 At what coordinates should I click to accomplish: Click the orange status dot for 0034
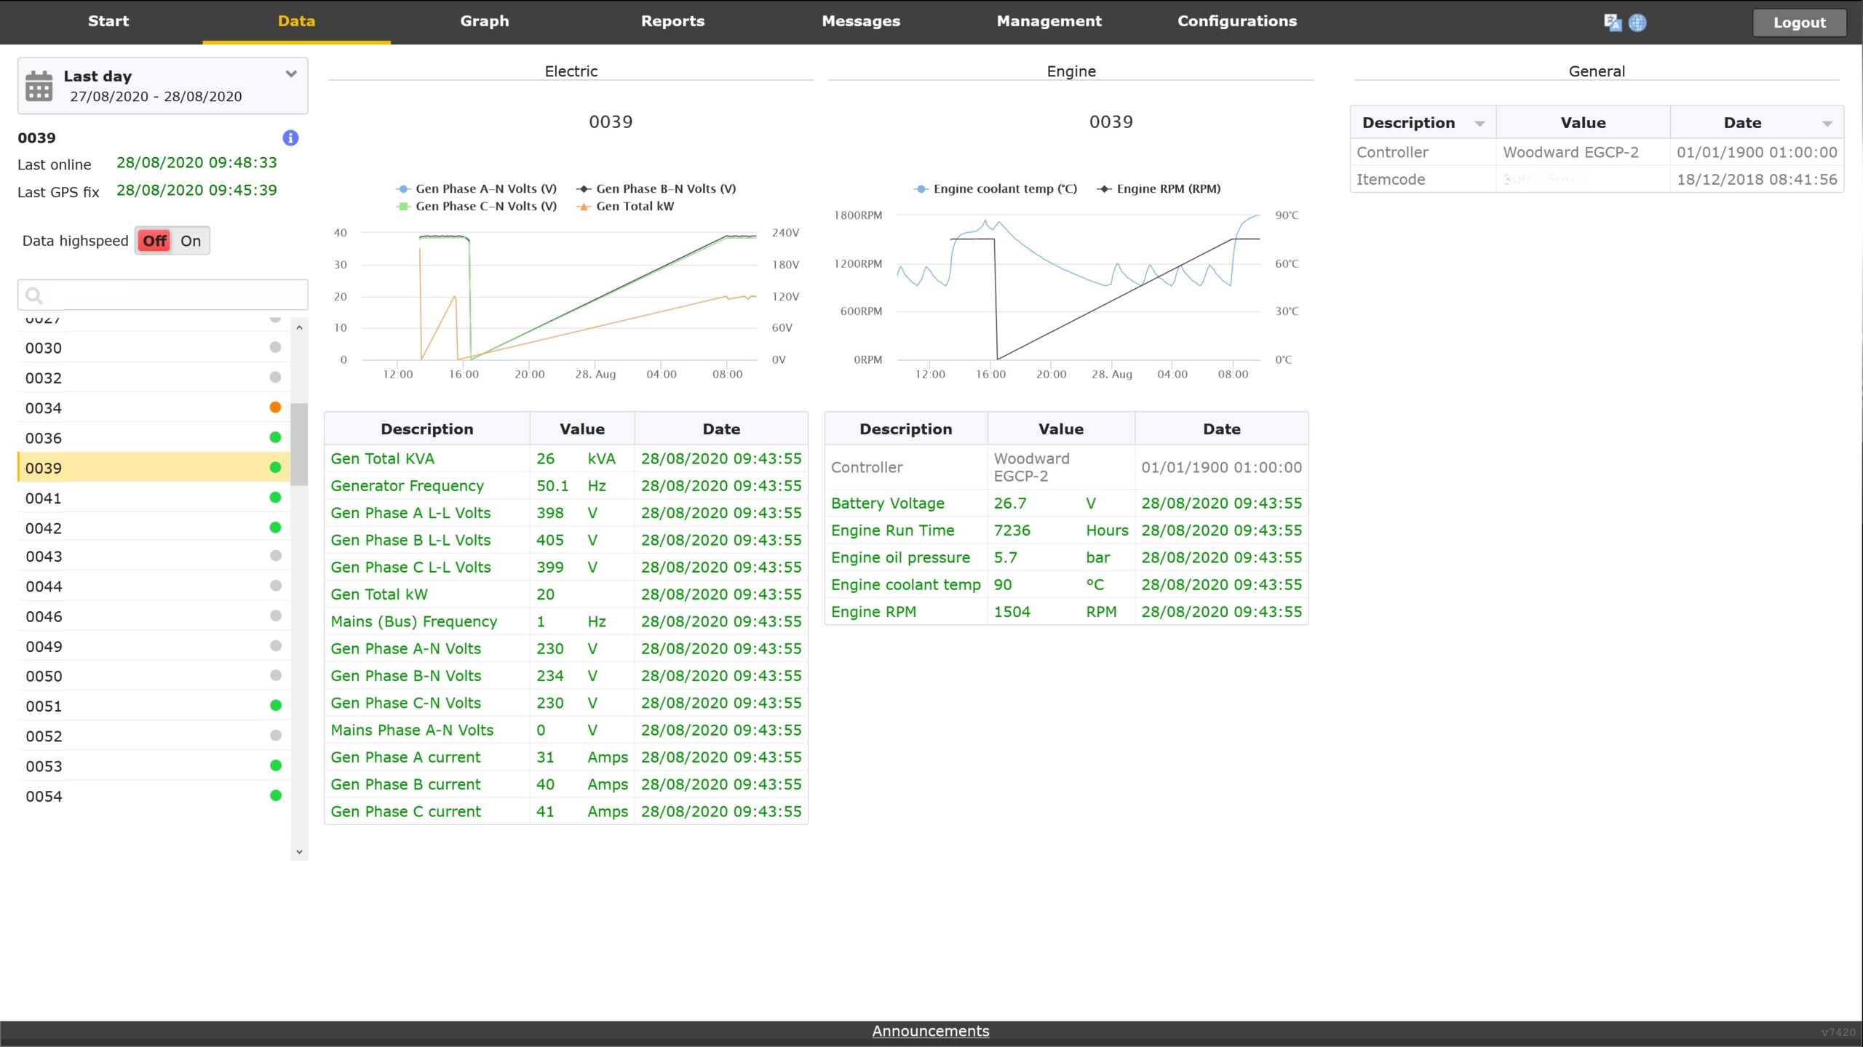(x=275, y=407)
